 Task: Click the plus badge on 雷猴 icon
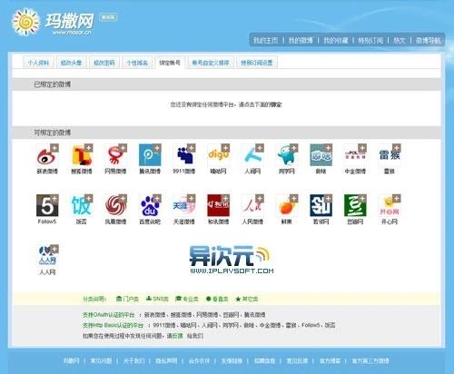point(397,148)
